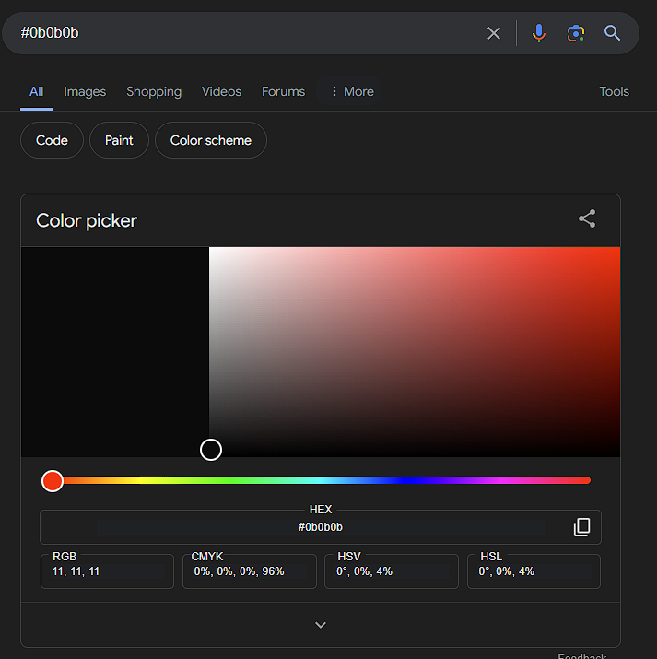Expand the color picker panel with the chevron
Image resolution: width=657 pixels, height=659 pixels.
pyautogui.click(x=321, y=625)
